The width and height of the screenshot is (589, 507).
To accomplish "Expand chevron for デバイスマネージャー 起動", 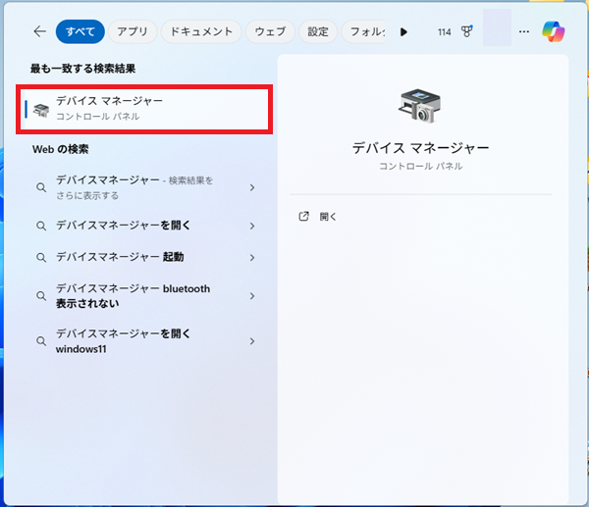I will [x=252, y=258].
